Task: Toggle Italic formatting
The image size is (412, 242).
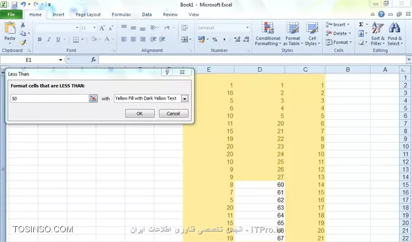Action: click(x=49, y=40)
